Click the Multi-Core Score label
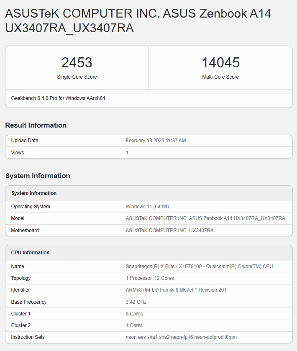The height and width of the screenshot is (351, 297). 220,77
